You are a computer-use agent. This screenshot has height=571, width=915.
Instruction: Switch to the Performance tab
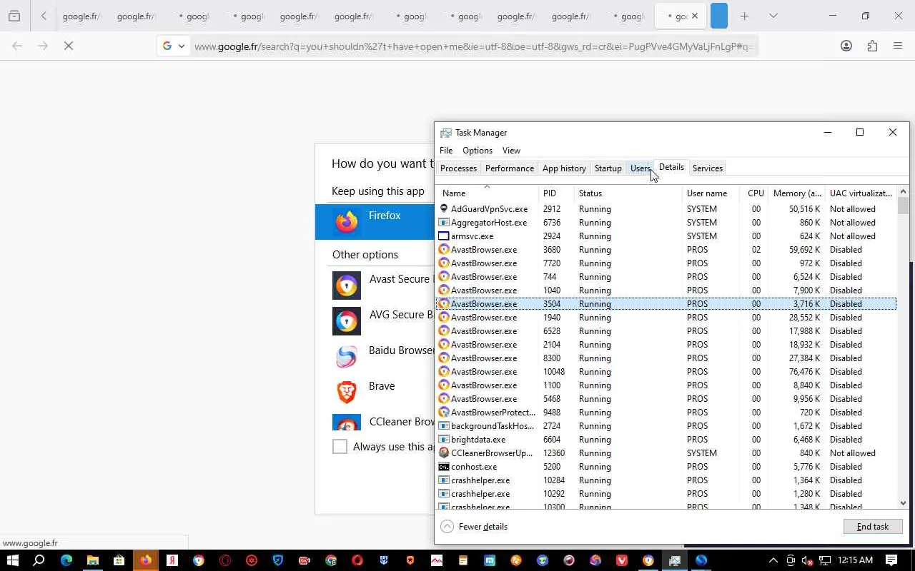click(510, 168)
